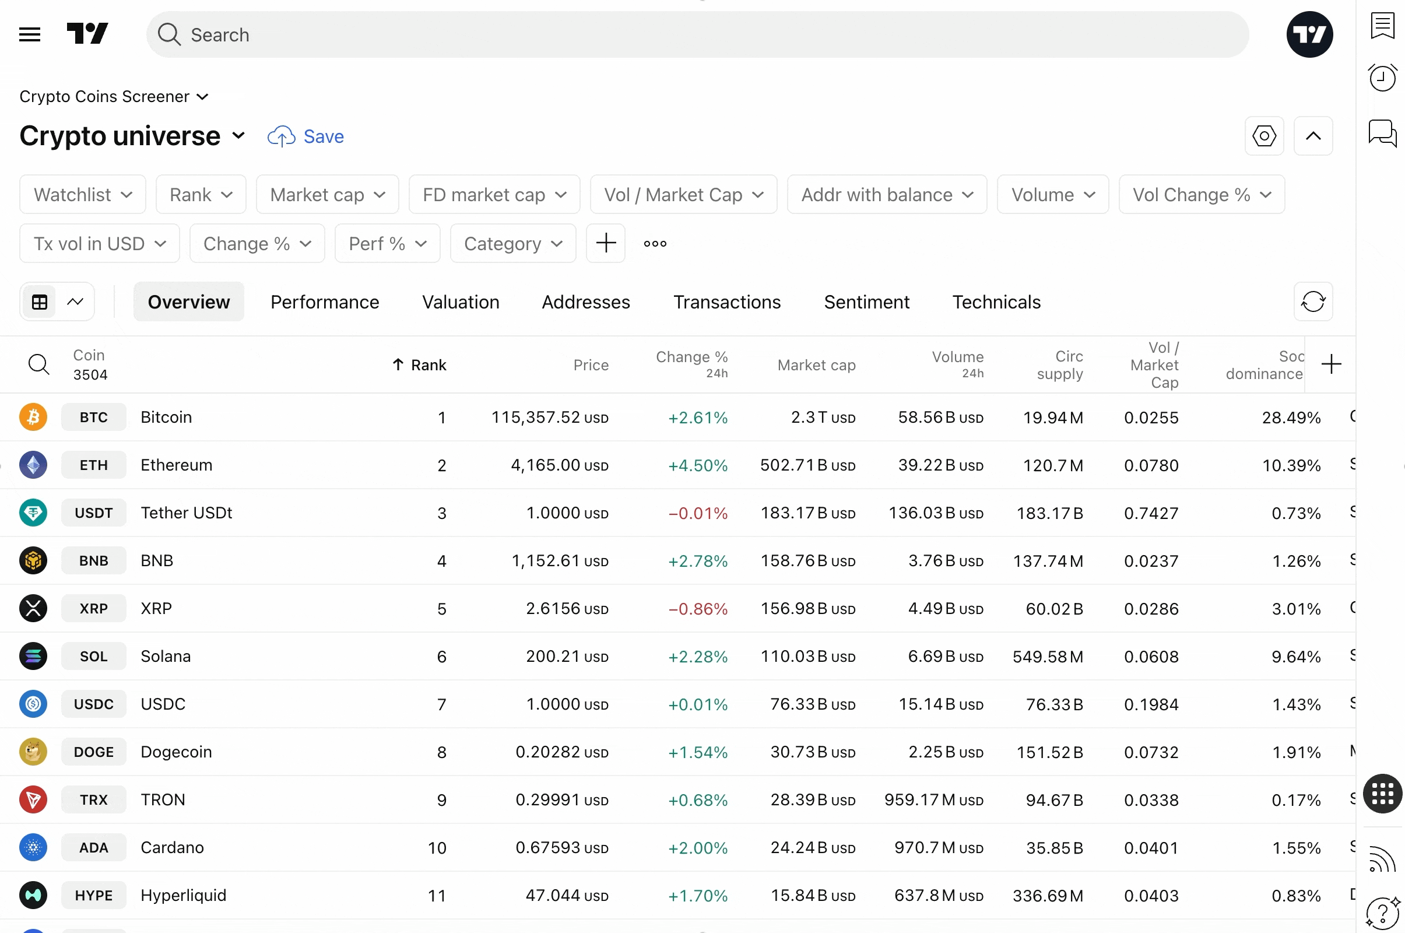Open the alerts clock icon

(x=1382, y=78)
